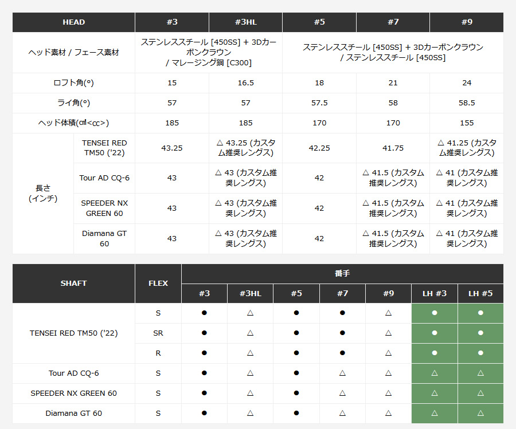Screen dimensions: 516x429
Task: Select the length value 41.75
Action: [393, 148]
